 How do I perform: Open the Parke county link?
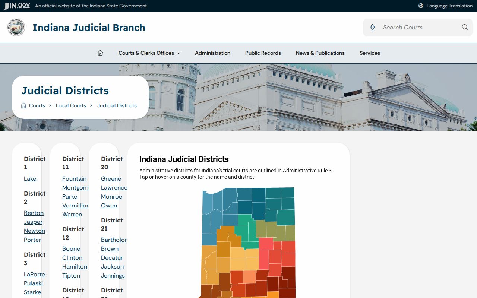tap(70, 197)
